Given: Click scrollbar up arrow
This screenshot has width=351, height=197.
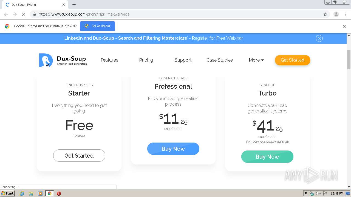Looking at the screenshot, I should point(349,35).
